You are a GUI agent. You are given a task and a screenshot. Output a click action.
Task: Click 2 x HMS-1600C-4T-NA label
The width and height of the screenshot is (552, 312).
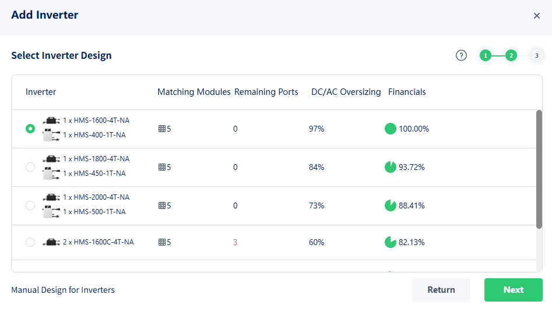99,242
